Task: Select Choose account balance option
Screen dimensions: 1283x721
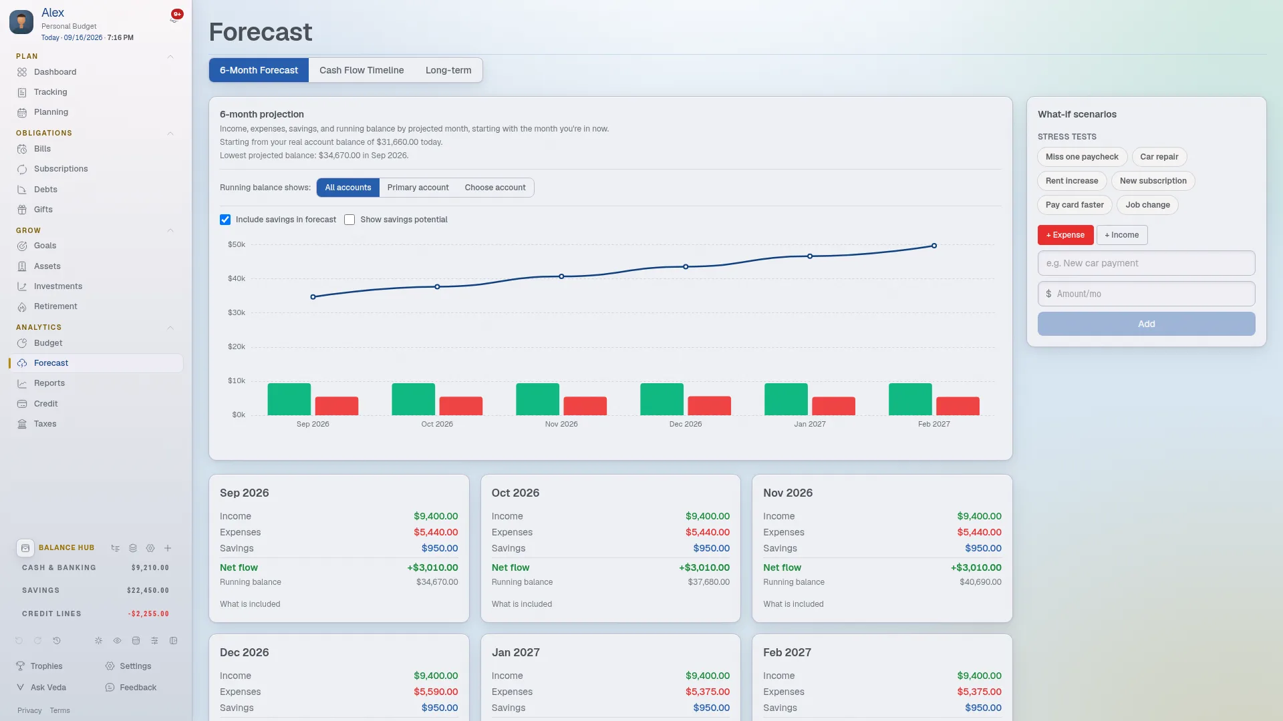Action: click(x=495, y=188)
